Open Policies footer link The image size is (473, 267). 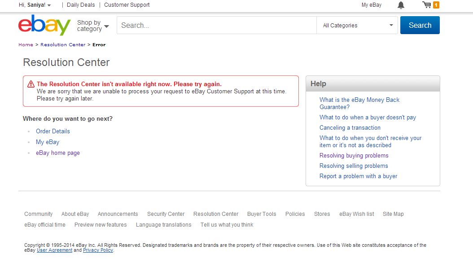[x=295, y=214]
